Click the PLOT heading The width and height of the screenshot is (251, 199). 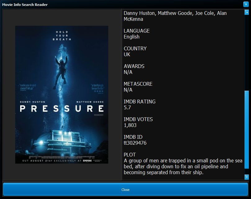coord(130,155)
